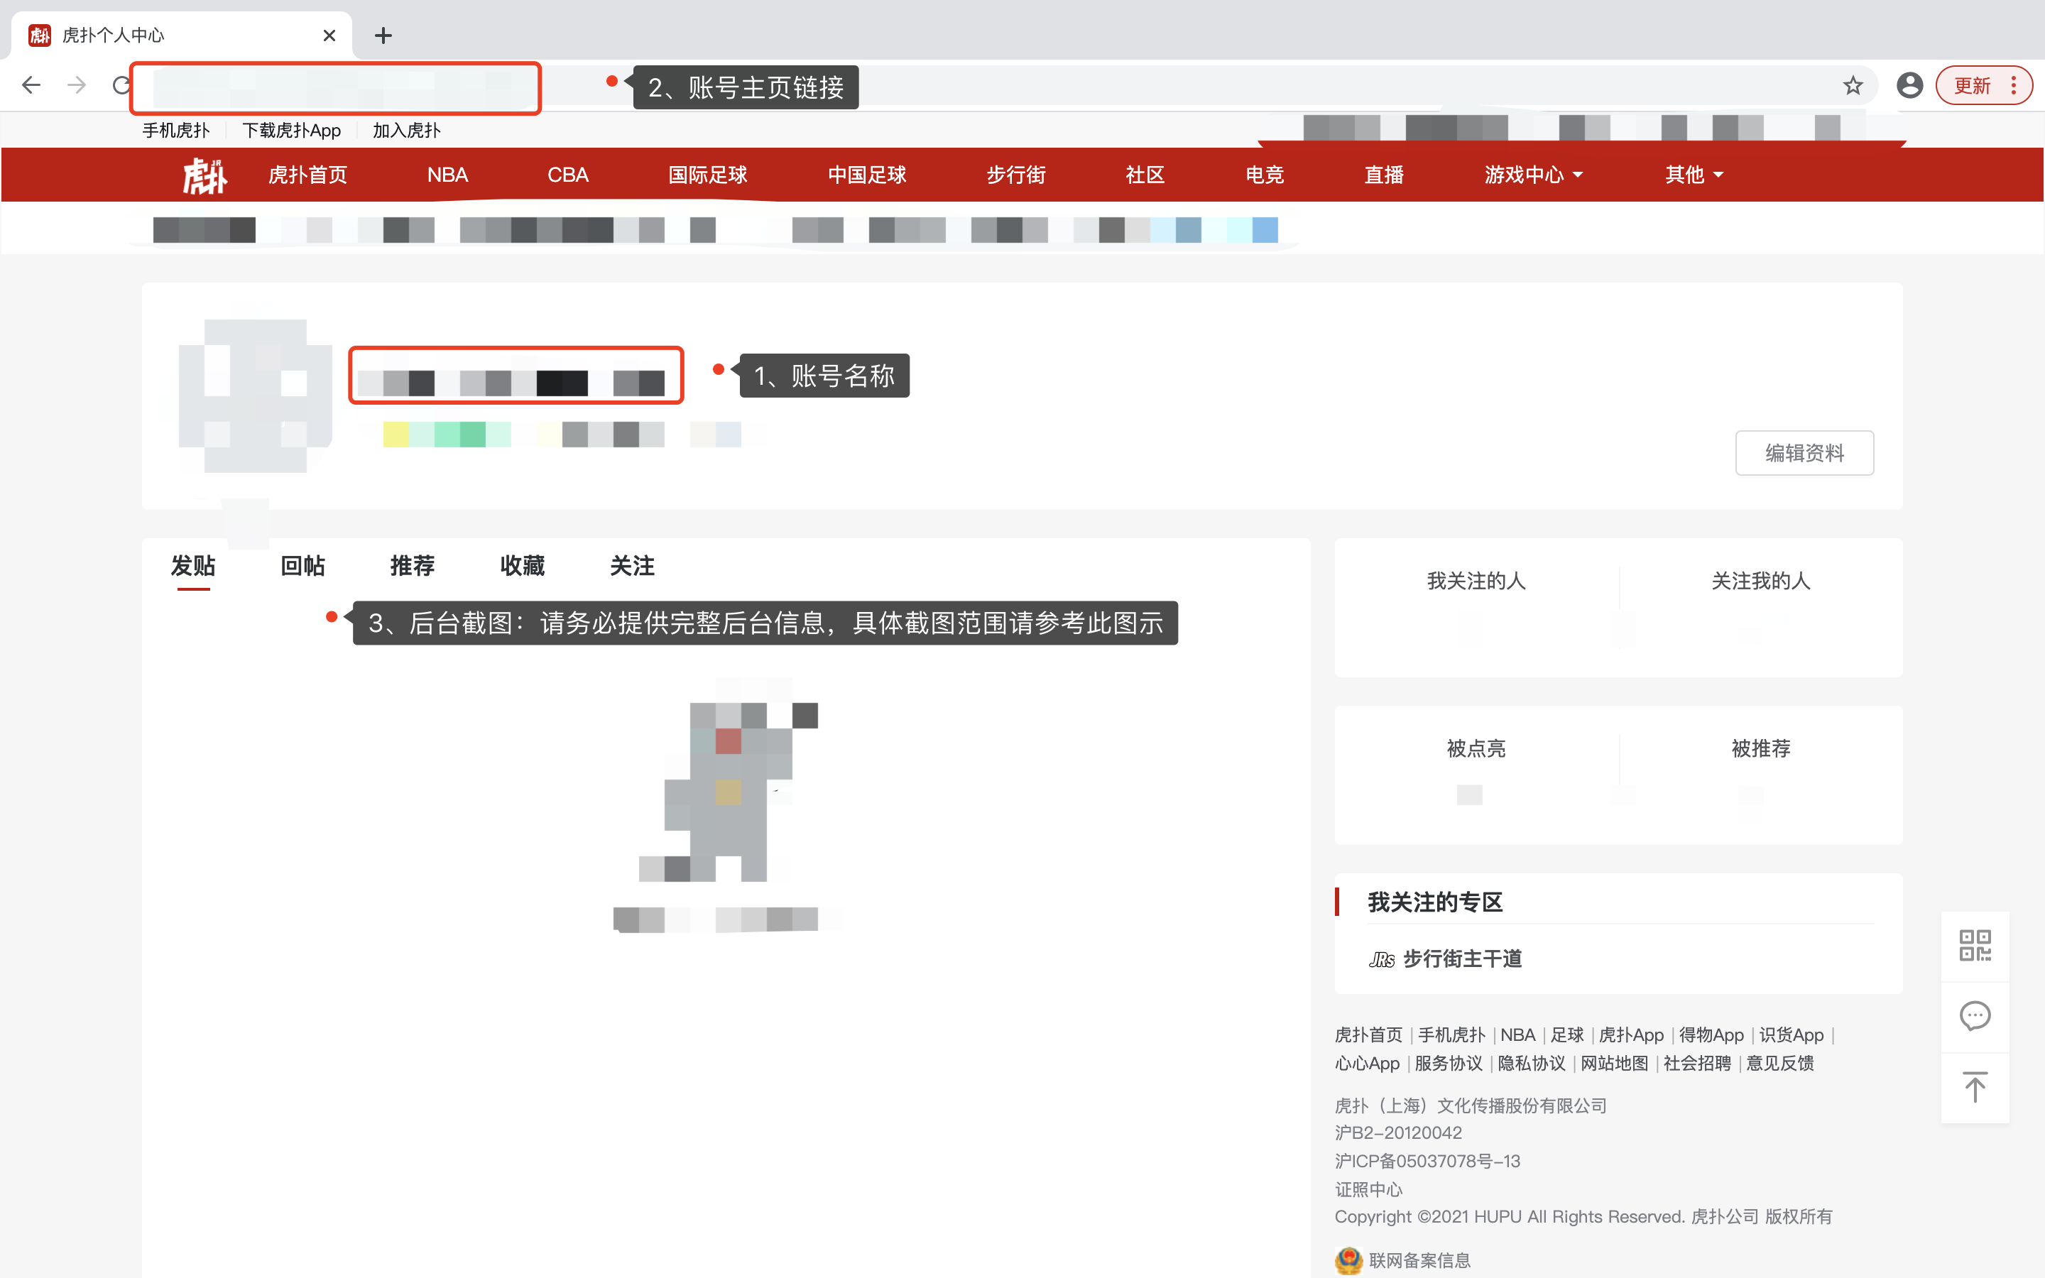
Task: Click footer 服务协议 link
Action: point(1449,1064)
